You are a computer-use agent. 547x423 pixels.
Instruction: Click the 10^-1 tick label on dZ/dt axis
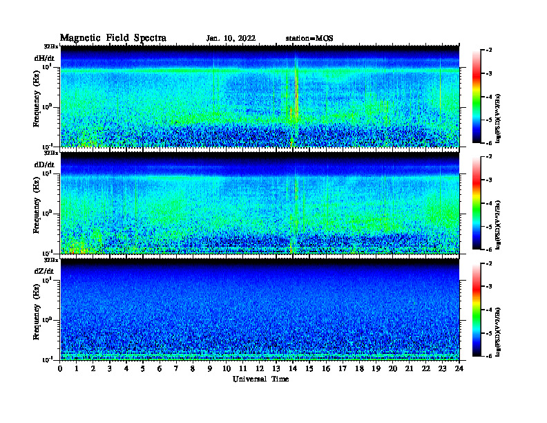[47, 360]
